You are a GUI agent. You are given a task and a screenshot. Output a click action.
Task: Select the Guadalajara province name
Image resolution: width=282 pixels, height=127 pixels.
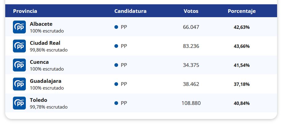pyautogui.click(x=46, y=81)
